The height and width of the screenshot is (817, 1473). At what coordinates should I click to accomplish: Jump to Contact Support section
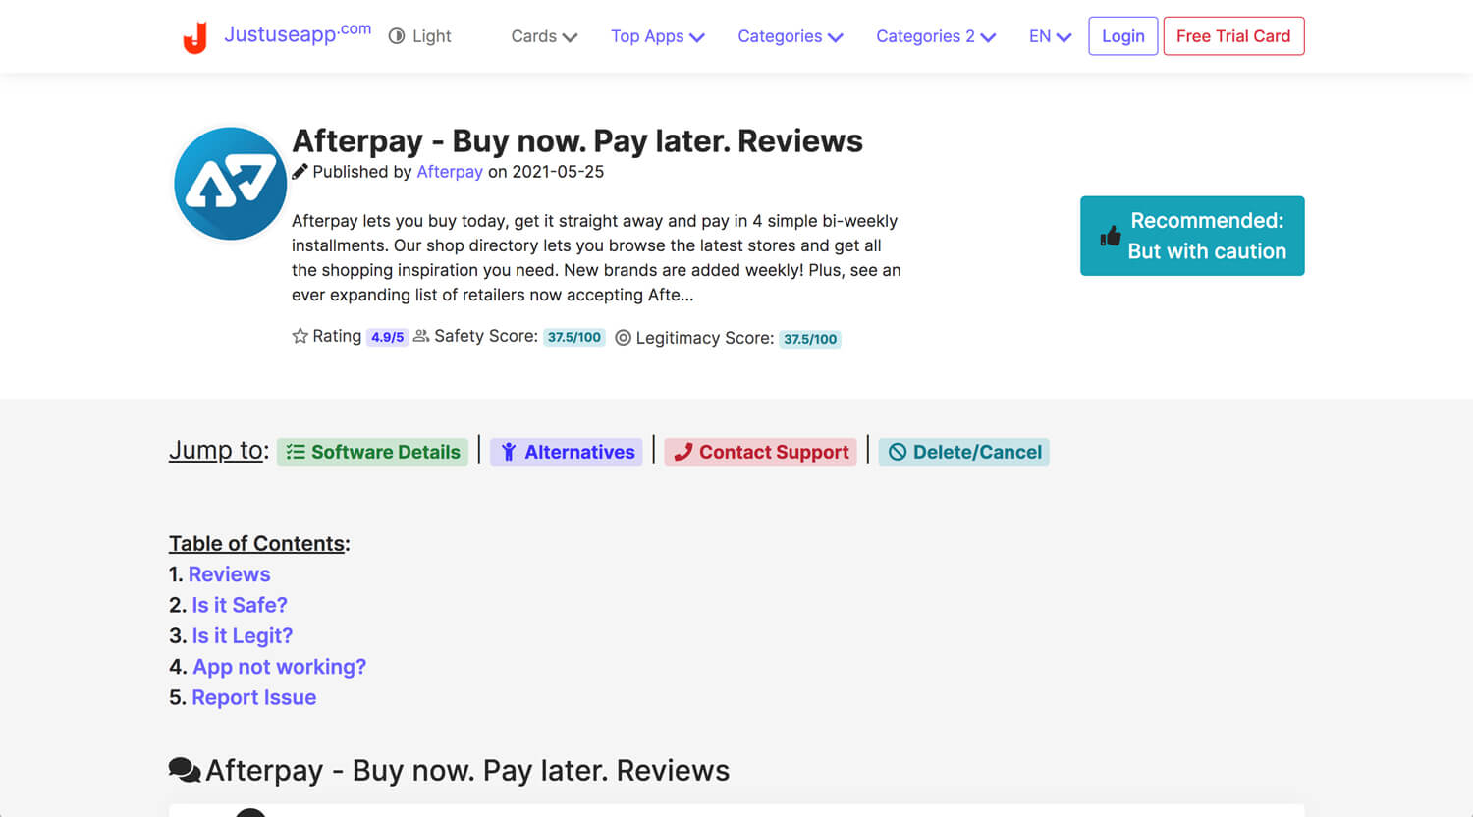(761, 452)
